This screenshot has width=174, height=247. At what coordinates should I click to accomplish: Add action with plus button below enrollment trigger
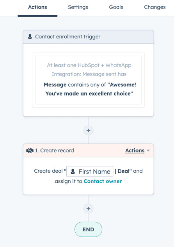click(x=89, y=130)
